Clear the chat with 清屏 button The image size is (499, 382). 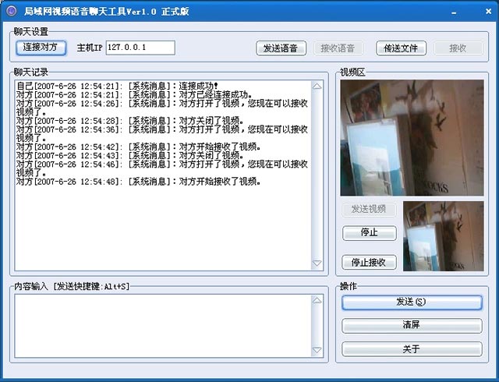pyautogui.click(x=411, y=326)
